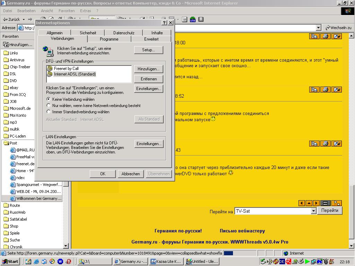This screenshot has width=355, height=266.
Task: Click reply icon on the first forum post
Action: coord(314,36)
